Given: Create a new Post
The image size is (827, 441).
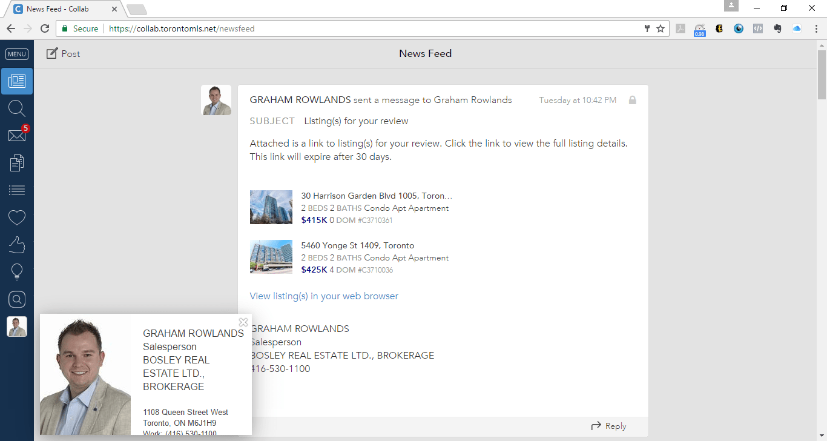Looking at the screenshot, I should tap(64, 54).
